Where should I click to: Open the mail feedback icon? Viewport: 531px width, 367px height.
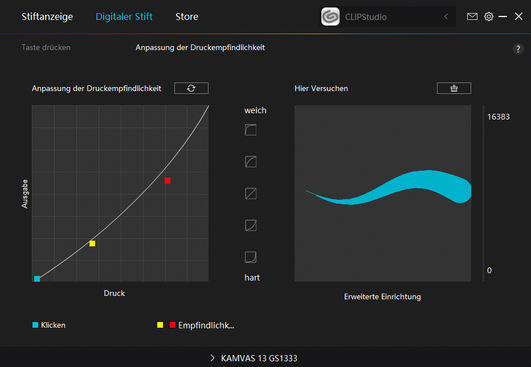(472, 17)
